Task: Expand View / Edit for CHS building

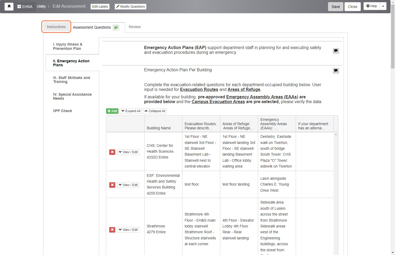Action: pos(128,152)
